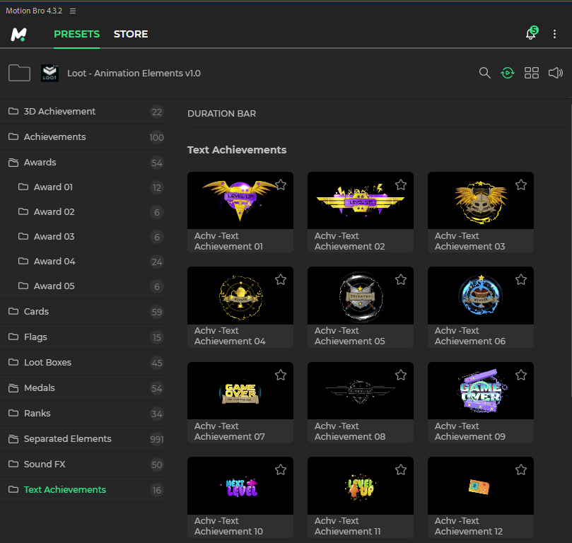The width and height of the screenshot is (572, 543).
Task: Star the Text Achievement 12 preset
Action: point(521,469)
